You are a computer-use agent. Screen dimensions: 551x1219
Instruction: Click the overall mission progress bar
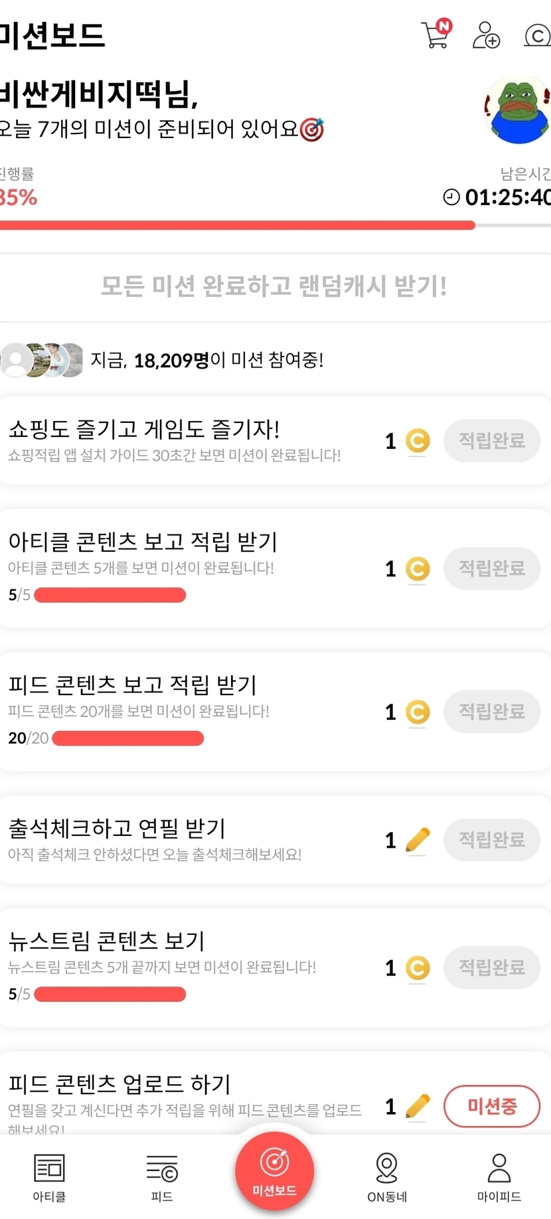(266, 225)
